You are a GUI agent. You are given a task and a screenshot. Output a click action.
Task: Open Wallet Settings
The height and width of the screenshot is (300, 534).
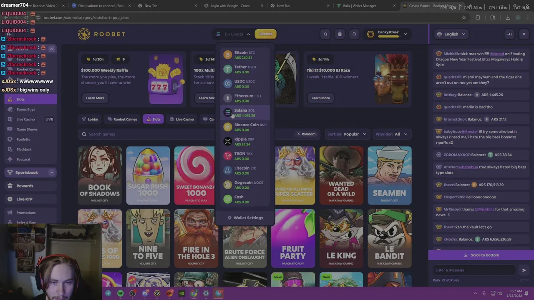coord(245,217)
